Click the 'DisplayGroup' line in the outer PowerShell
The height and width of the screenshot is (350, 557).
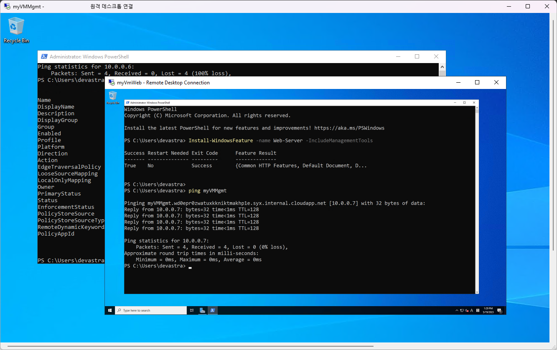coord(58,120)
